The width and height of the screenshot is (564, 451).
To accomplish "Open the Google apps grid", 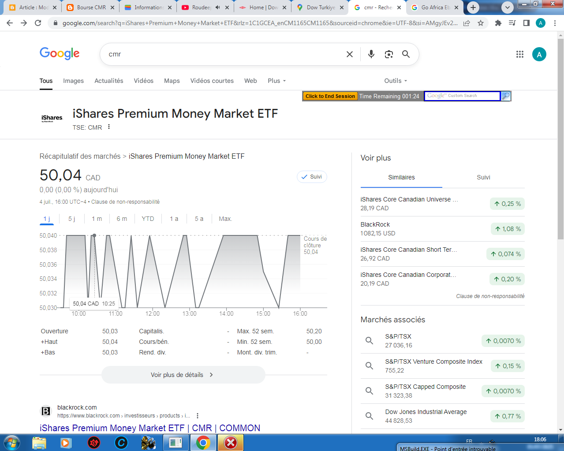I will click(520, 54).
